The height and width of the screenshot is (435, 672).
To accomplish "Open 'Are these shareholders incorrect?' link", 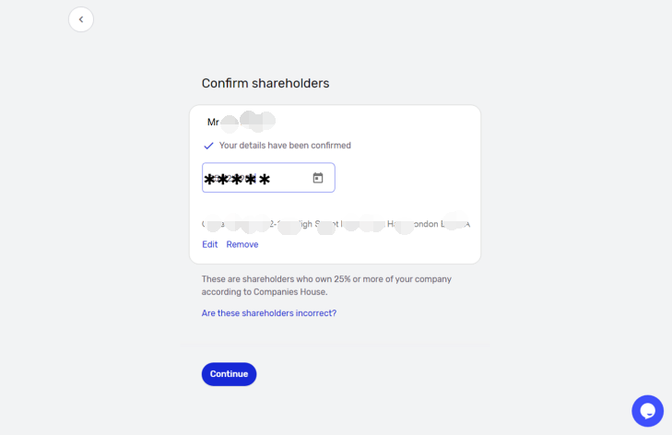I will [269, 313].
